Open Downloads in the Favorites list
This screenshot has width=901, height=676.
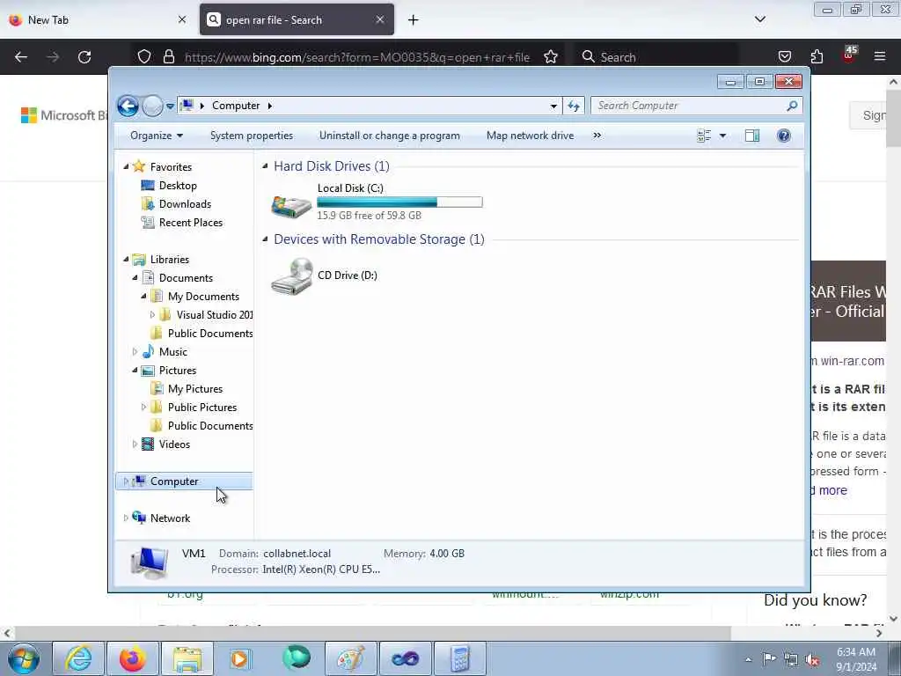[x=185, y=204]
